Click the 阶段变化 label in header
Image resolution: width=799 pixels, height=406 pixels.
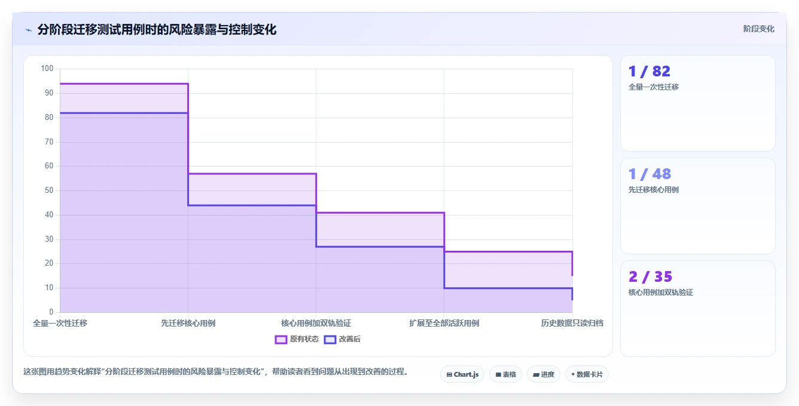click(759, 29)
